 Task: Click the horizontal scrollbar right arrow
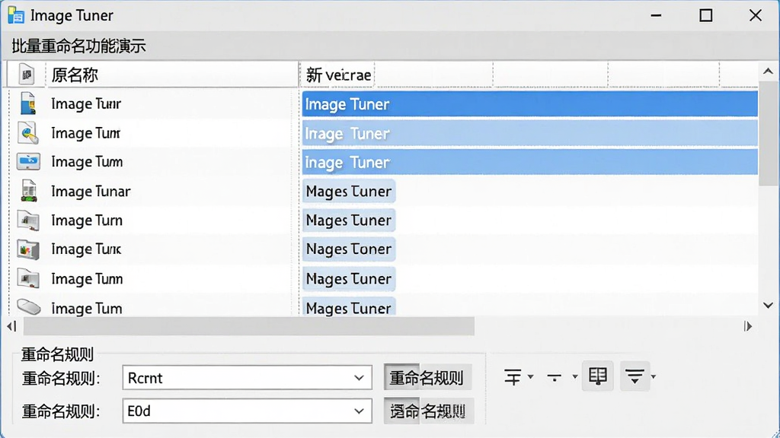pos(748,326)
